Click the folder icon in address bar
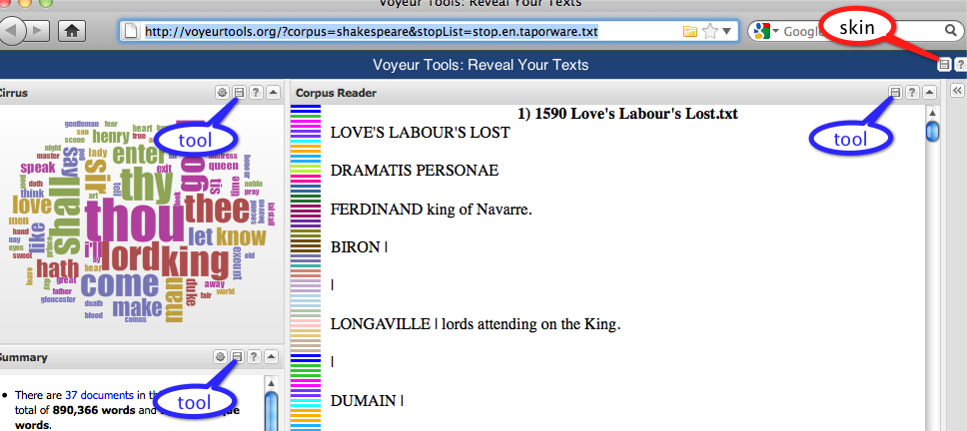 pyautogui.click(x=690, y=31)
